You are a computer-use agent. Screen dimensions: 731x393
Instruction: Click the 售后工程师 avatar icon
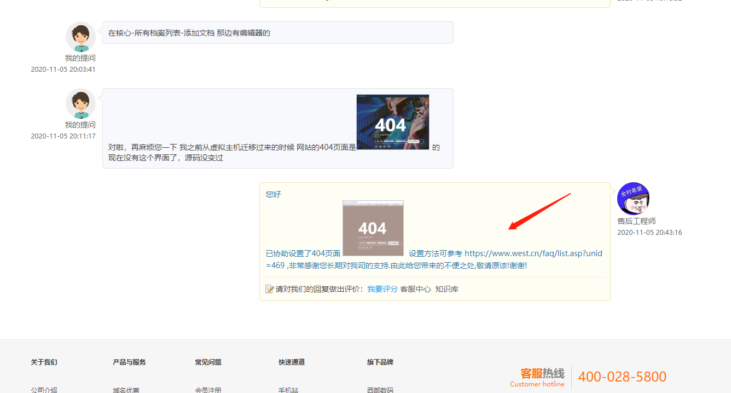point(633,199)
